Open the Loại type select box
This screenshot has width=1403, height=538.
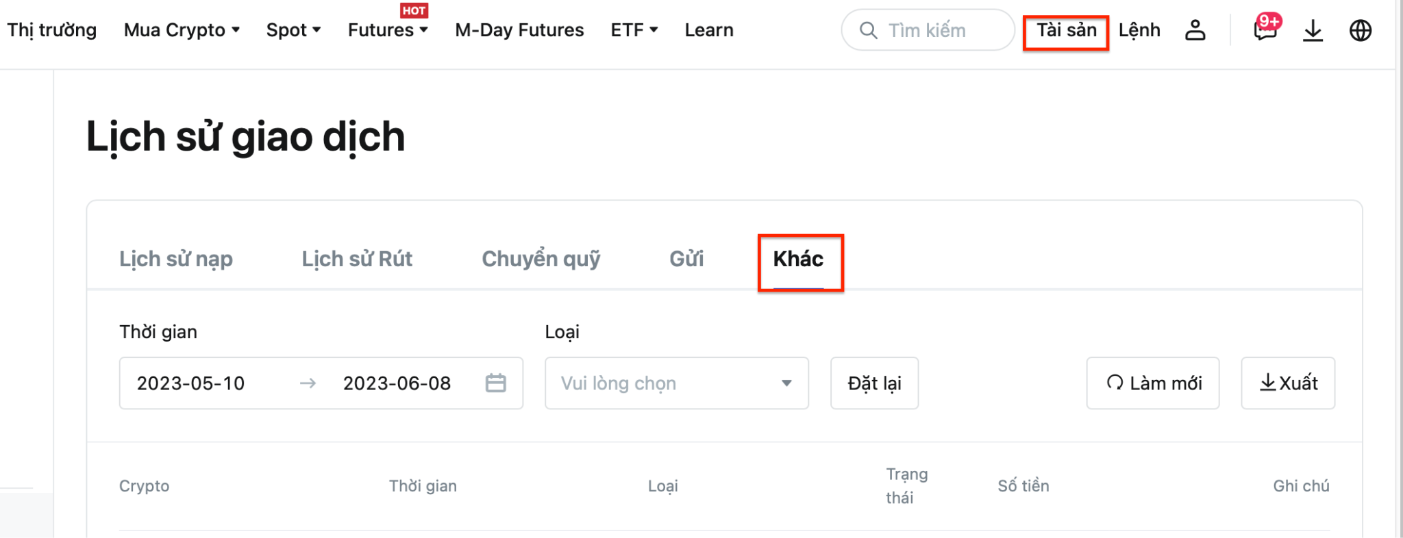click(x=676, y=383)
